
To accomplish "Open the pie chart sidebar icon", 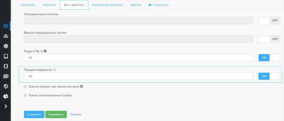I will (x=6, y=96).
